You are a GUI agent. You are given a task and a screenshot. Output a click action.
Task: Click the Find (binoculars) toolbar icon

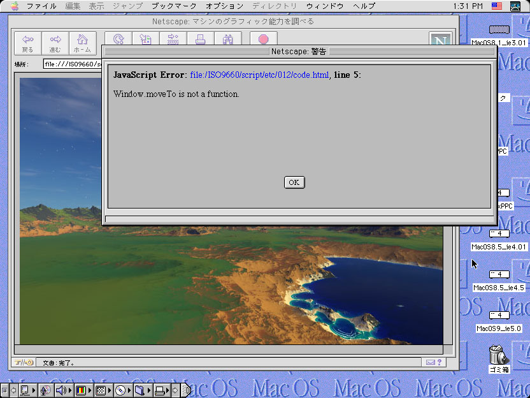coord(228,38)
